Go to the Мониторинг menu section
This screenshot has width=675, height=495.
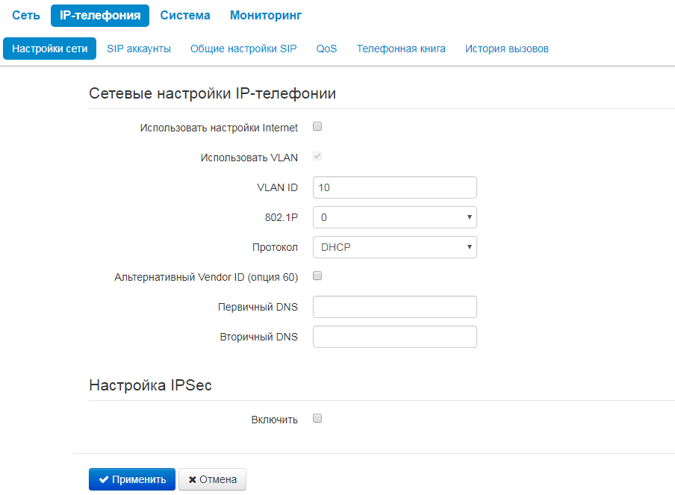click(x=266, y=15)
